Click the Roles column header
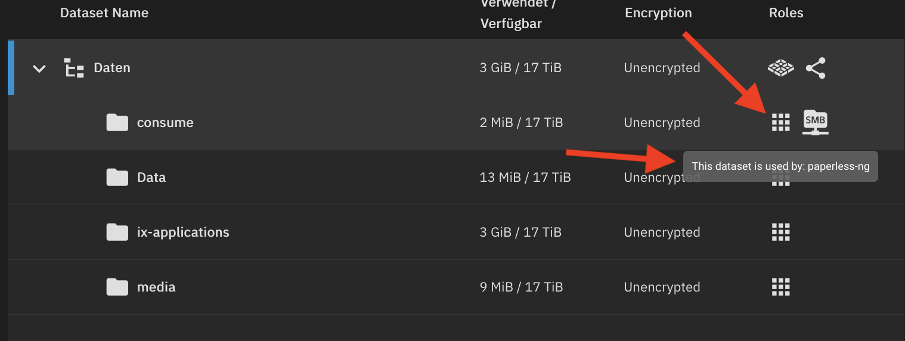The image size is (905, 341). click(786, 13)
